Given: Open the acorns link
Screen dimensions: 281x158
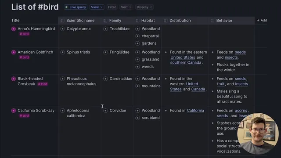Looking at the screenshot, I should 241,111.
